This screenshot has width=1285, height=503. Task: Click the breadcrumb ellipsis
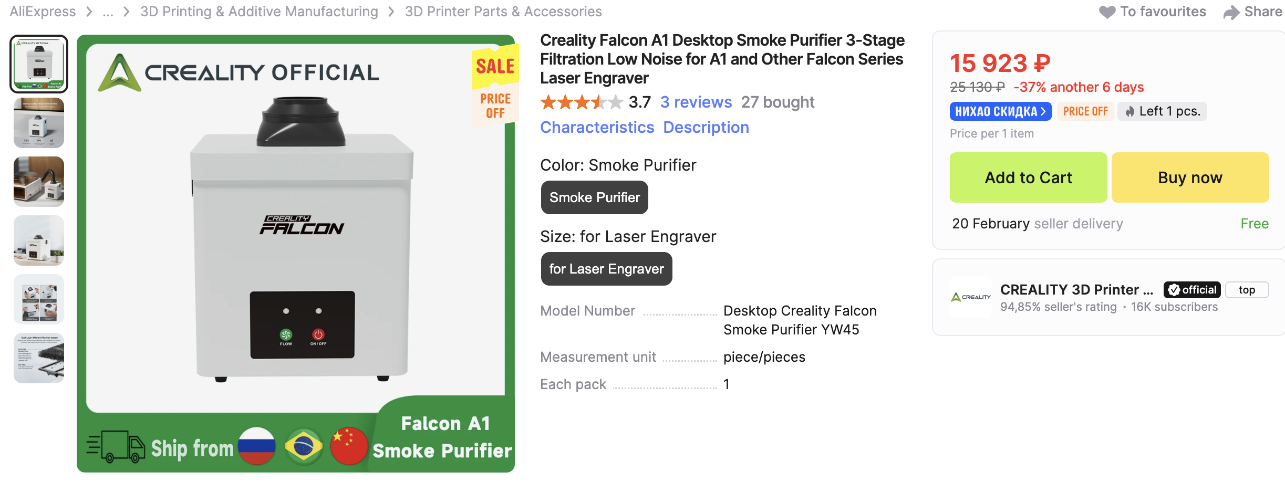click(108, 12)
